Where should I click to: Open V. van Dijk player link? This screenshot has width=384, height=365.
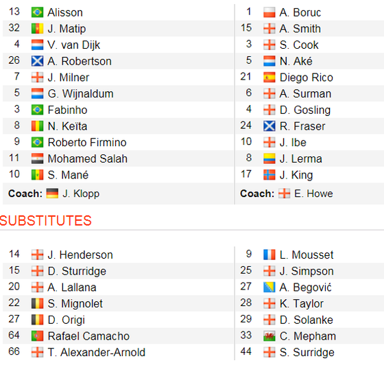tap(74, 45)
